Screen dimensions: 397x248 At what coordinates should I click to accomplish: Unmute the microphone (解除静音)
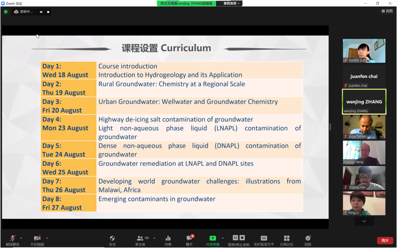pos(12,239)
